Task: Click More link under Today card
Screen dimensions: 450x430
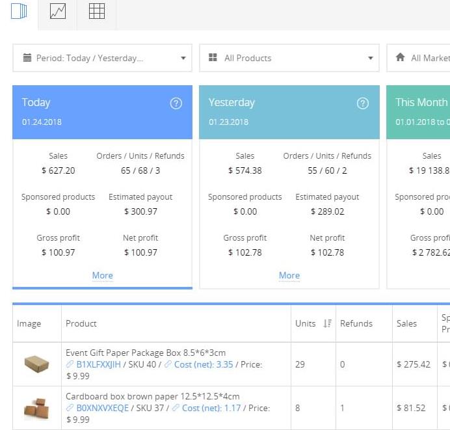Action: pyautogui.click(x=102, y=275)
